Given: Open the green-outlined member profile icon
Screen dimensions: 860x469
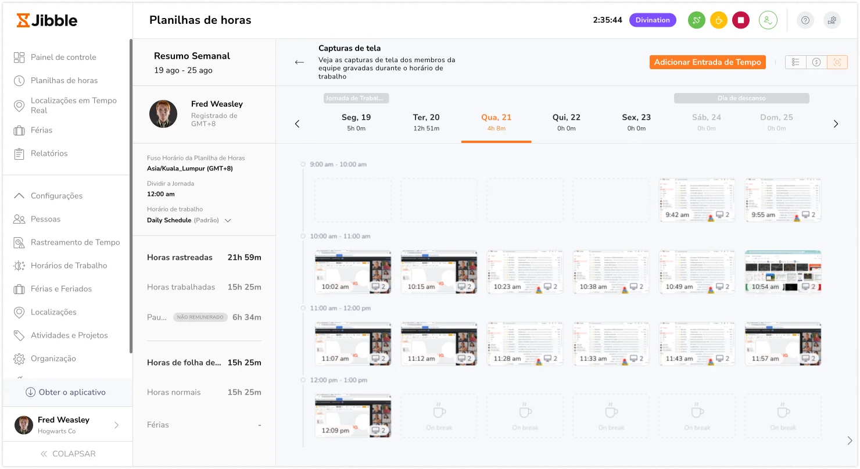Looking at the screenshot, I should click(x=768, y=20).
